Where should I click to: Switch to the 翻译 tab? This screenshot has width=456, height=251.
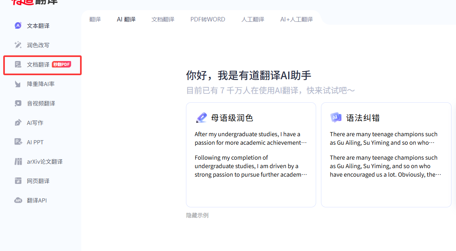pos(95,19)
